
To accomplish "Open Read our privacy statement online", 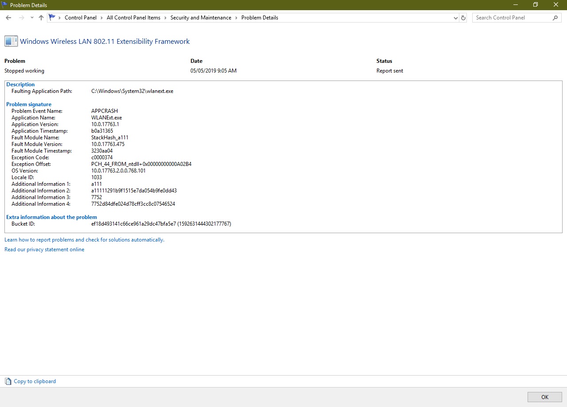I will click(44, 250).
